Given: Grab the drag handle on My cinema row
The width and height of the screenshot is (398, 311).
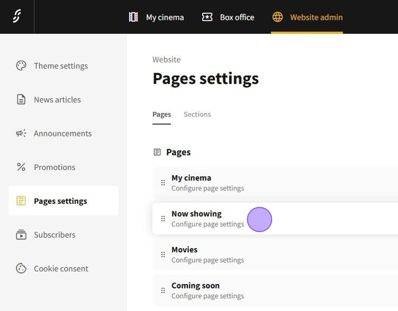Looking at the screenshot, I should point(163,183).
